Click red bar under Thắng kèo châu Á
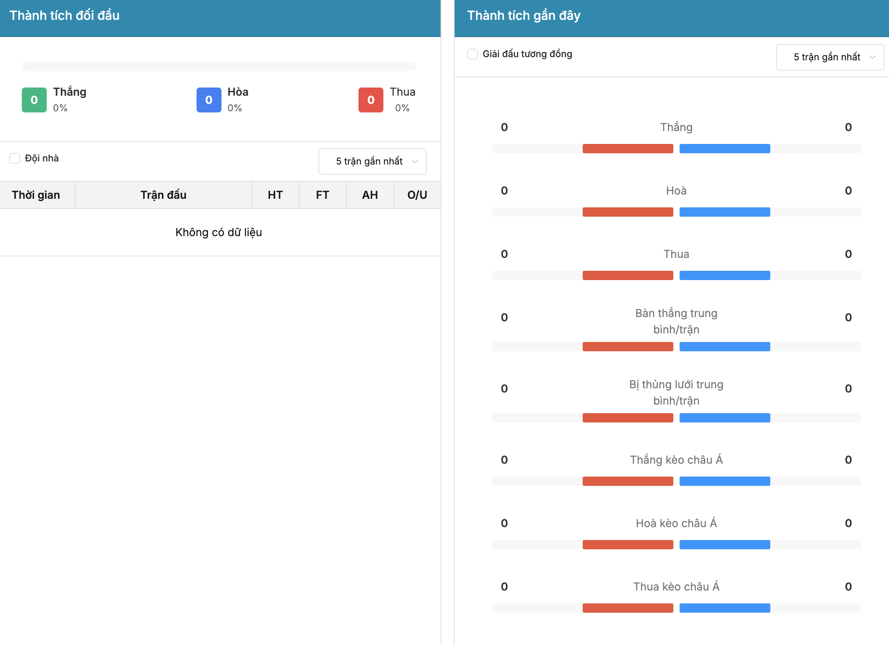The width and height of the screenshot is (889, 645). point(627,481)
